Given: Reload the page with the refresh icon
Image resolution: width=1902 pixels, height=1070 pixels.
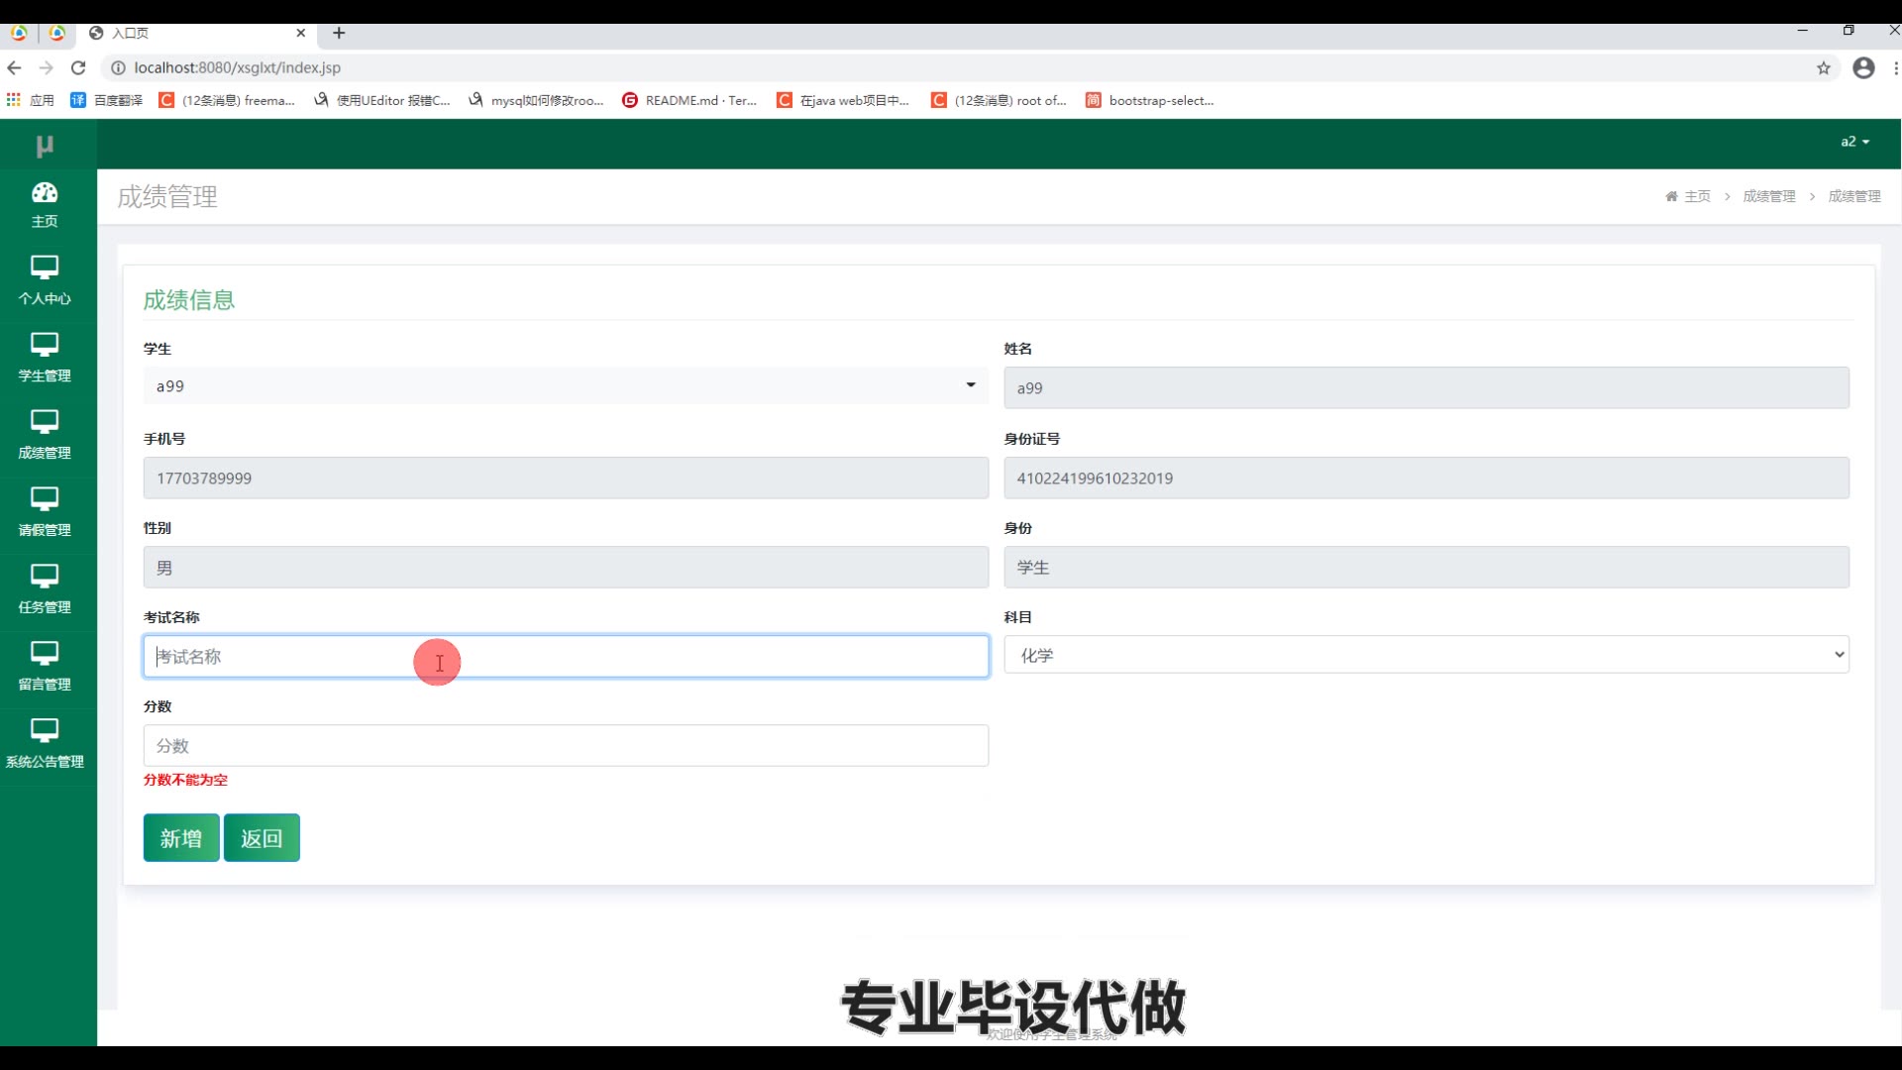Looking at the screenshot, I should tap(78, 67).
